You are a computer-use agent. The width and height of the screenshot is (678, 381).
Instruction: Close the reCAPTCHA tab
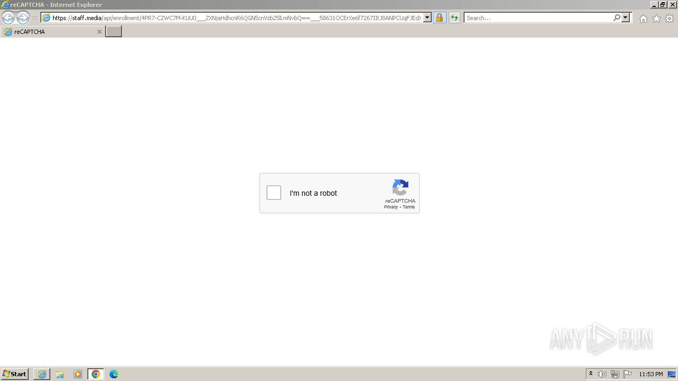coord(99,32)
